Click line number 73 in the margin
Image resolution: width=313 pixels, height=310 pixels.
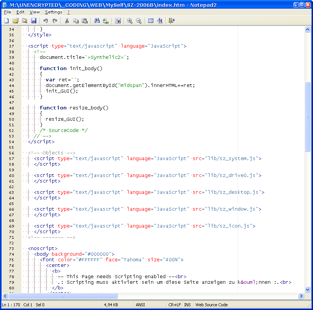[x=12, y=249]
